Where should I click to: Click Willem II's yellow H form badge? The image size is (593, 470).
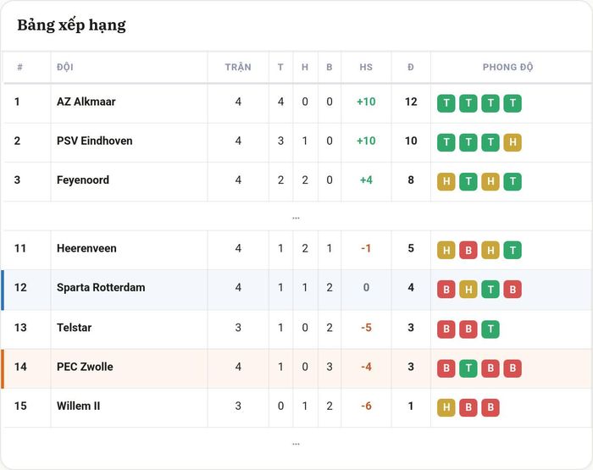[x=446, y=407]
